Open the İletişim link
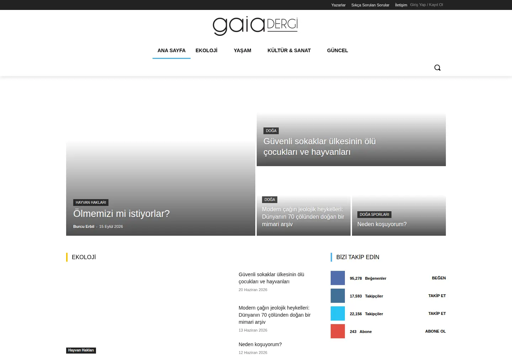This screenshot has width=512, height=355. point(401,5)
